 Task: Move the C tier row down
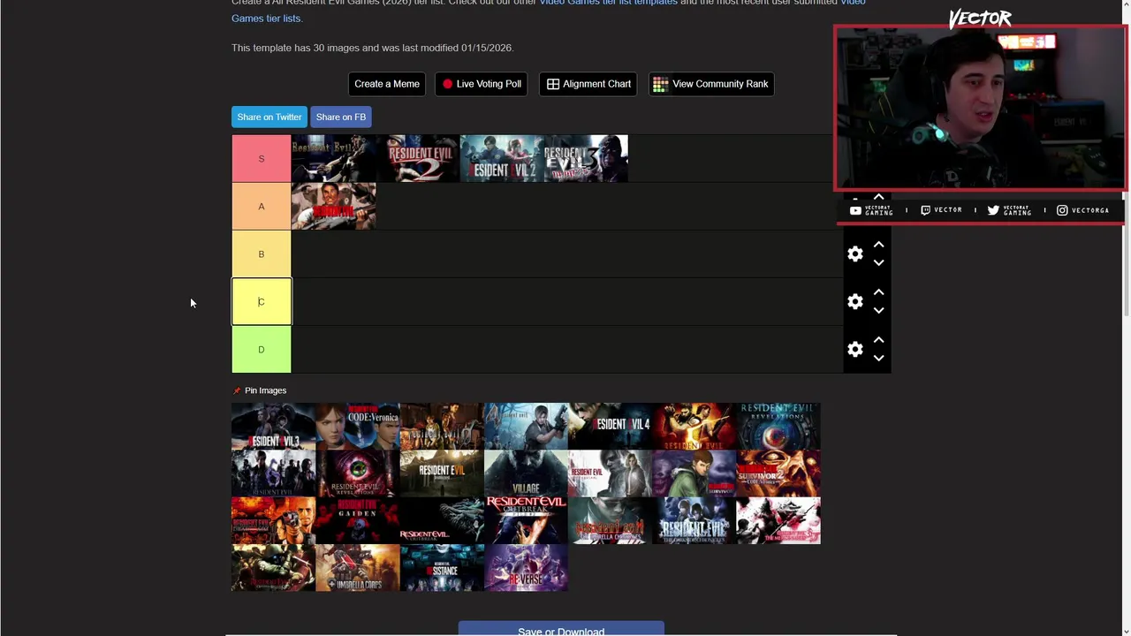878,310
